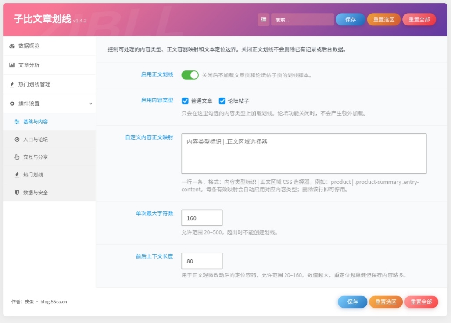Click the top header 重置全部 button
Viewport: 451px width, 323px height.
coord(419,20)
